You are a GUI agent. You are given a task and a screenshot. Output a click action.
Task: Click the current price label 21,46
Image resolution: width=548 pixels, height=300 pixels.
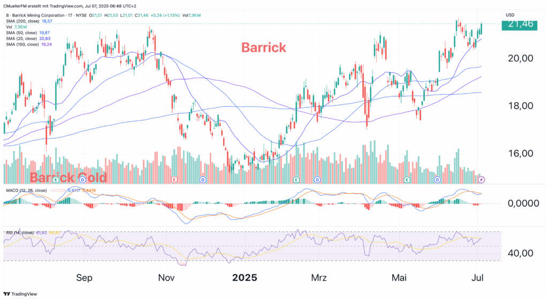[x=519, y=24]
